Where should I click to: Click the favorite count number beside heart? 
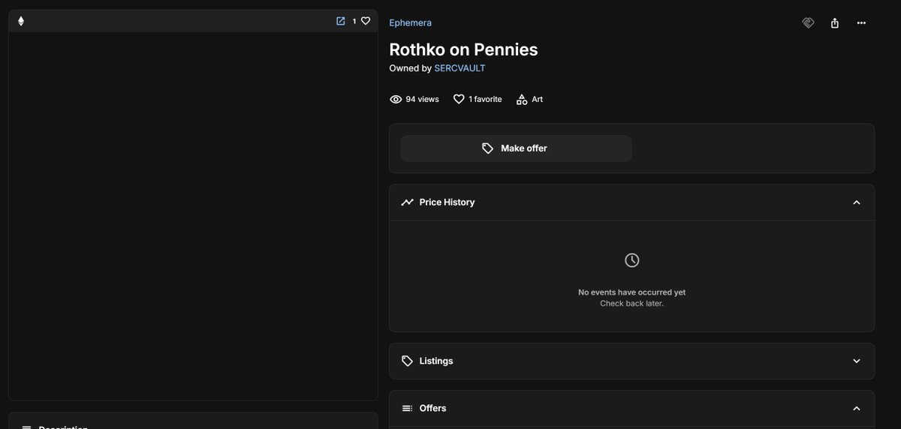point(354,21)
